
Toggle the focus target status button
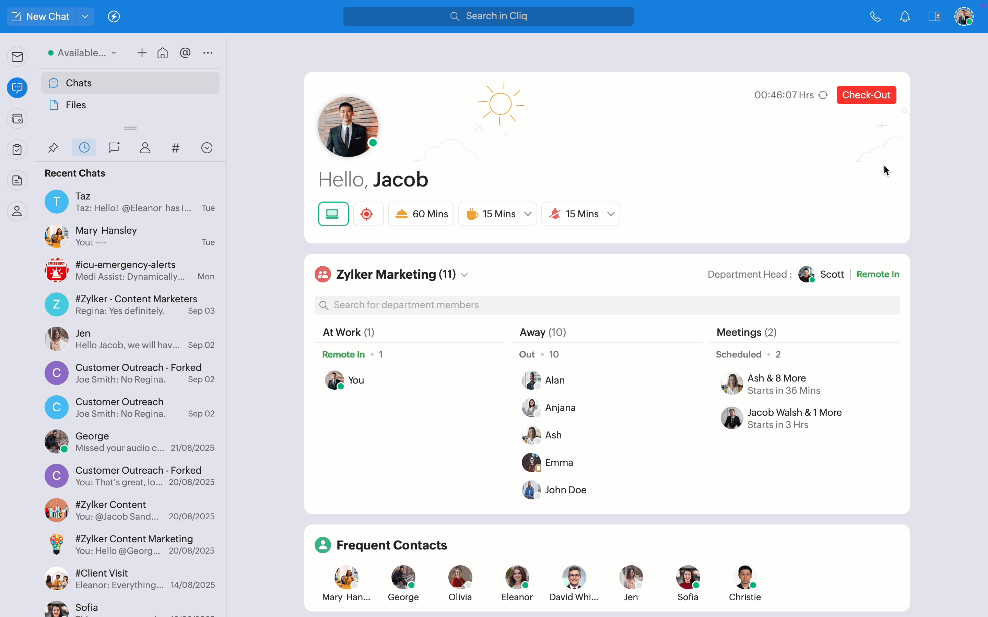(x=367, y=214)
